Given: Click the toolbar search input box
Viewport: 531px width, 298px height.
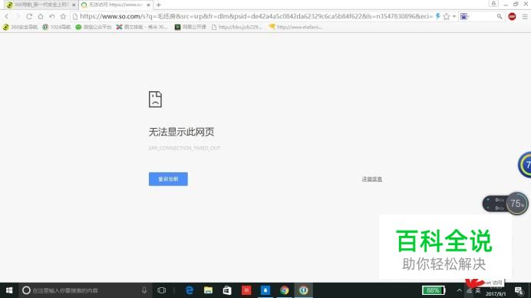Looking at the screenshot, I should point(483,16).
